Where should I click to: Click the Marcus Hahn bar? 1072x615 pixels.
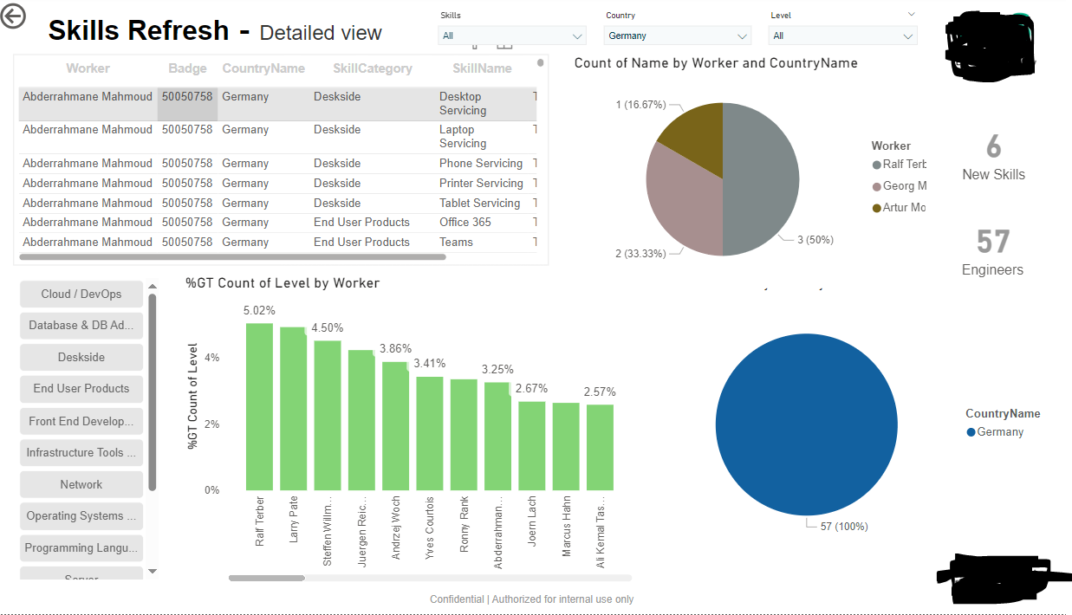(566, 446)
